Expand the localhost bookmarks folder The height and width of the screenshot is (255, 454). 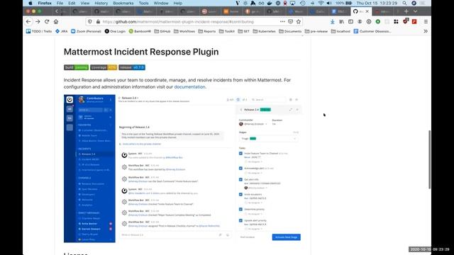340,31
